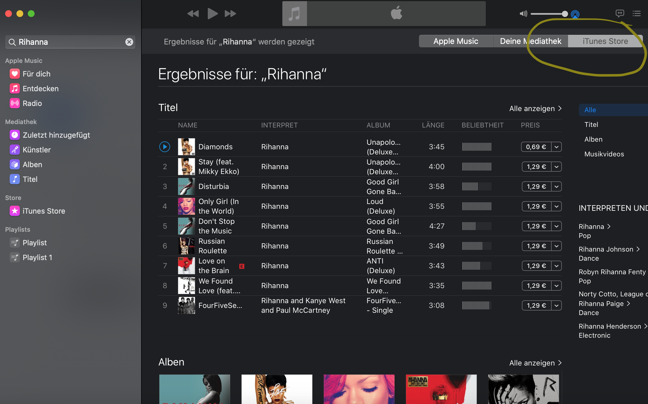The image size is (648, 404).
Task: Click the AirPlay icon next to volume
Action: [x=575, y=14]
